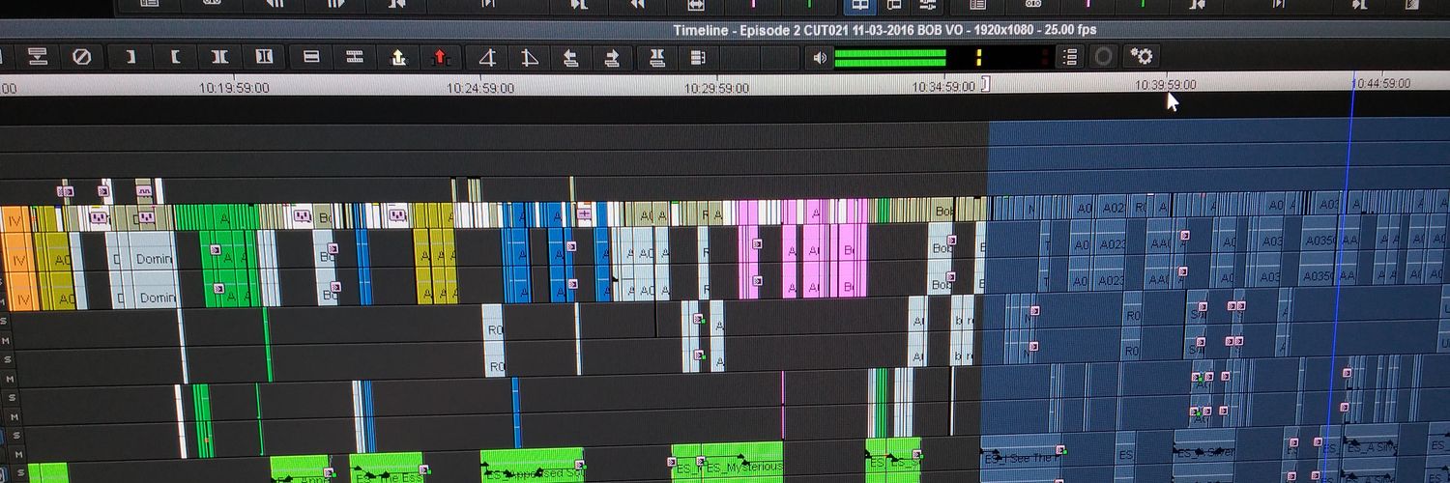
Task: Click the toolbar icon right of Select Right
Action: point(658,58)
